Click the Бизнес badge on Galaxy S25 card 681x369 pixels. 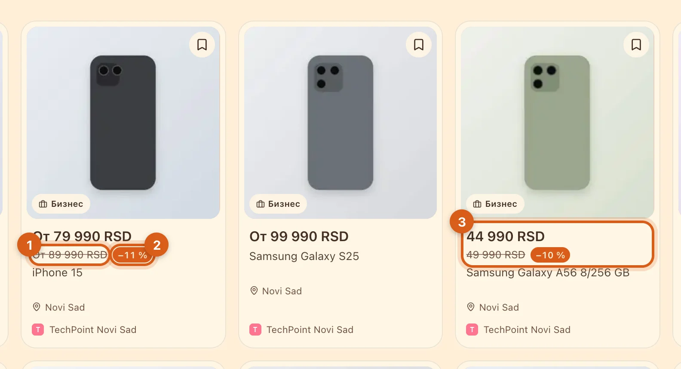click(x=278, y=204)
